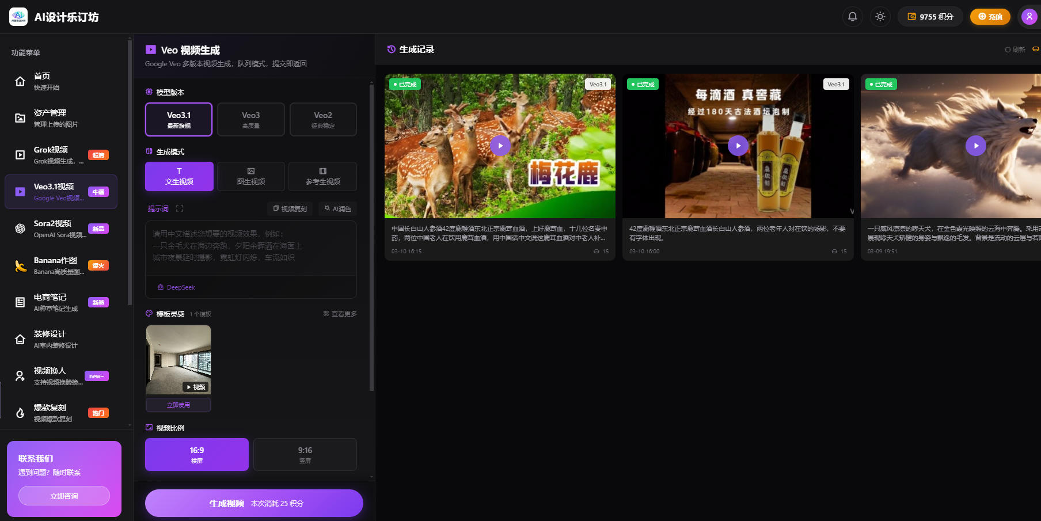Open the DeepSeek selector in prompt box

point(177,287)
